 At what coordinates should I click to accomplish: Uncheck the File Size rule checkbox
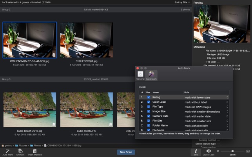(149, 121)
